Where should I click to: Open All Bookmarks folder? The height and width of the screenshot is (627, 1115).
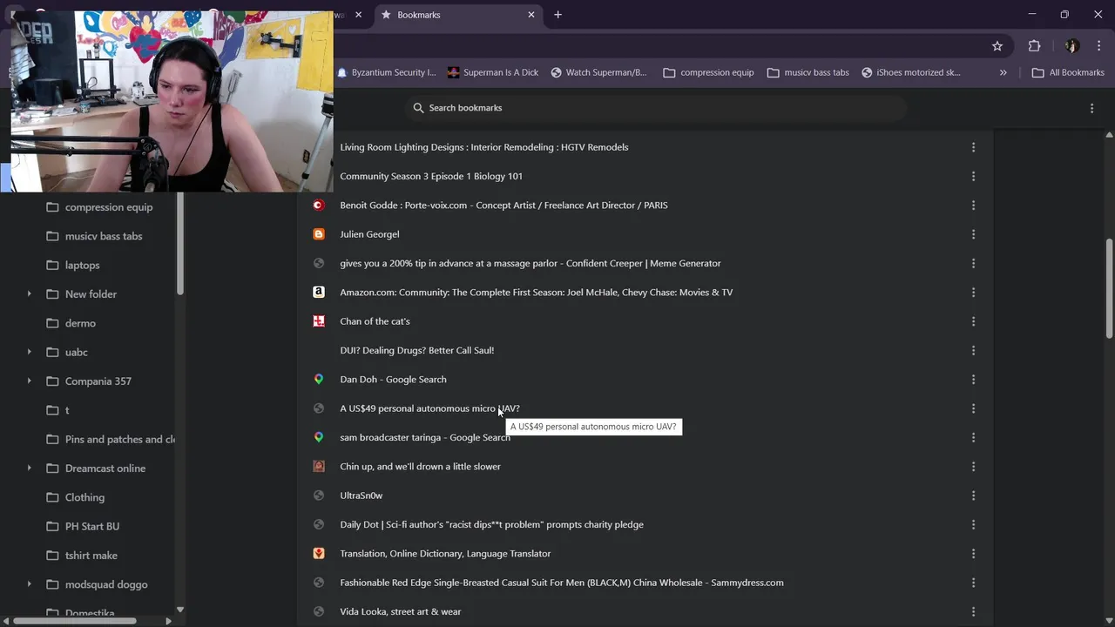(x=1068, y=72)
